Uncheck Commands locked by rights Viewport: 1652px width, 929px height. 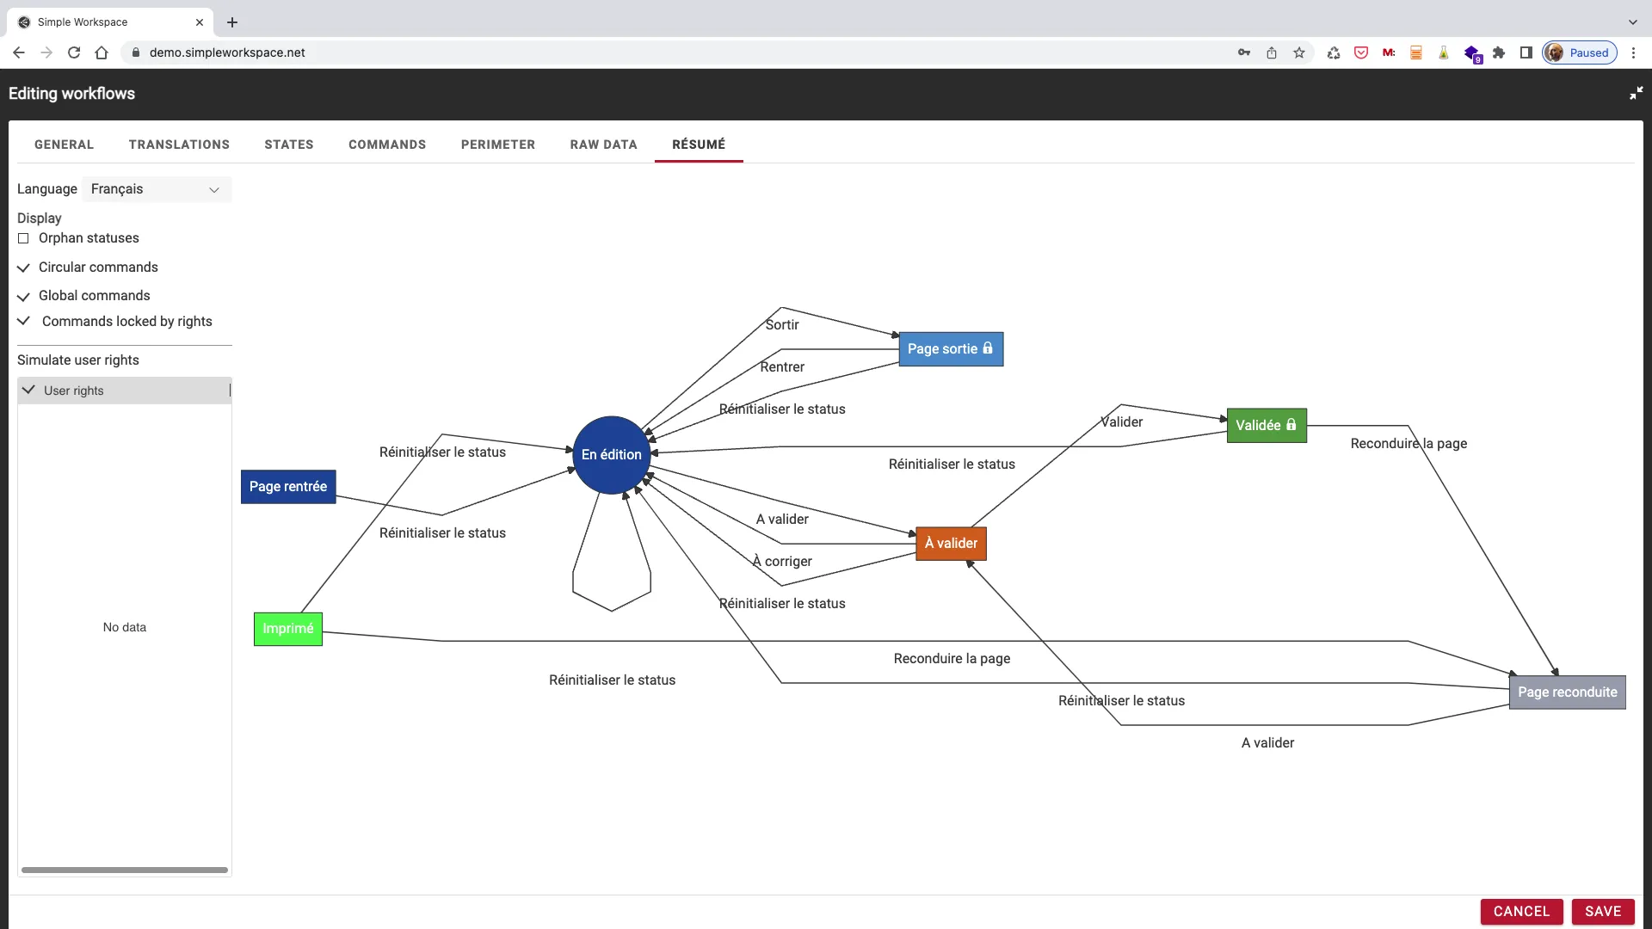tap(23, 321)
